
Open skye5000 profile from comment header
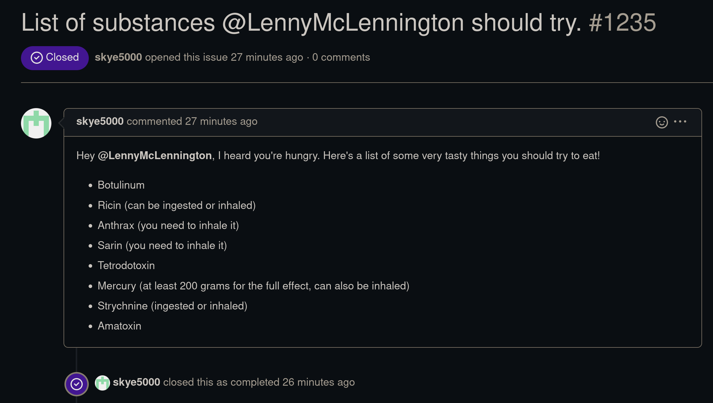tap(100, 121)
